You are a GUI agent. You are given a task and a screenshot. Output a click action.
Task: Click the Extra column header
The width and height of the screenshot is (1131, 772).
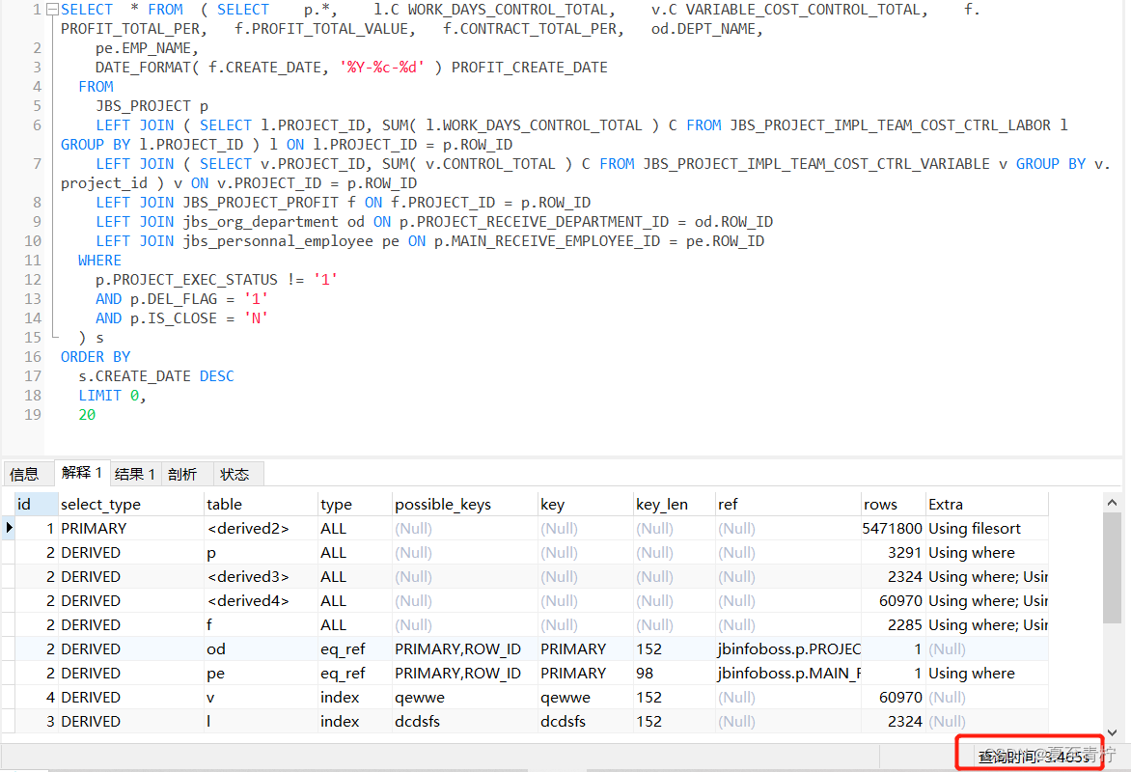click(x=987, y=505)
